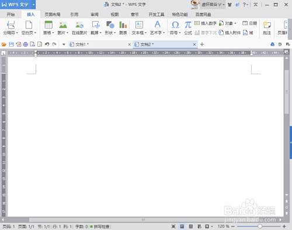
Task: Open the 开始 ribbon tab
Action: (x=11, y=15)
